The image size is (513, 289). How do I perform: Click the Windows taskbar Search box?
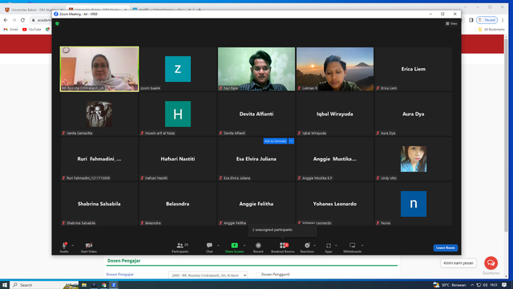click(44, 285)
